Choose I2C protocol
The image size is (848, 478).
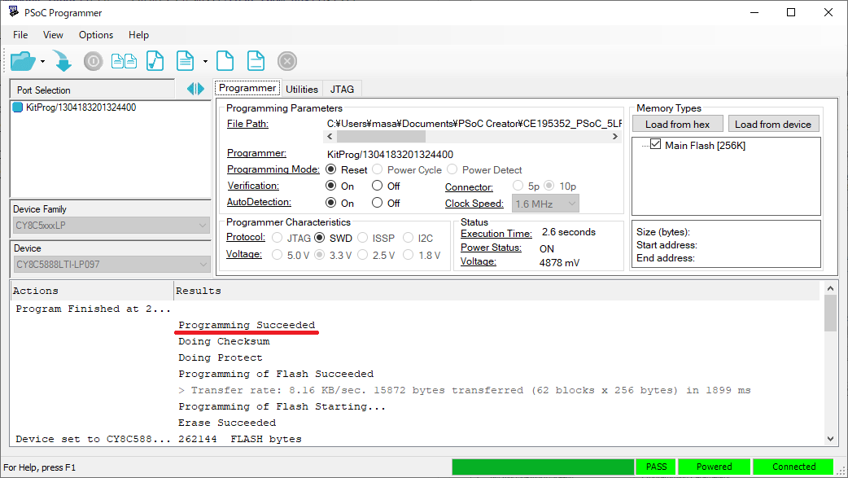(409, 238)
